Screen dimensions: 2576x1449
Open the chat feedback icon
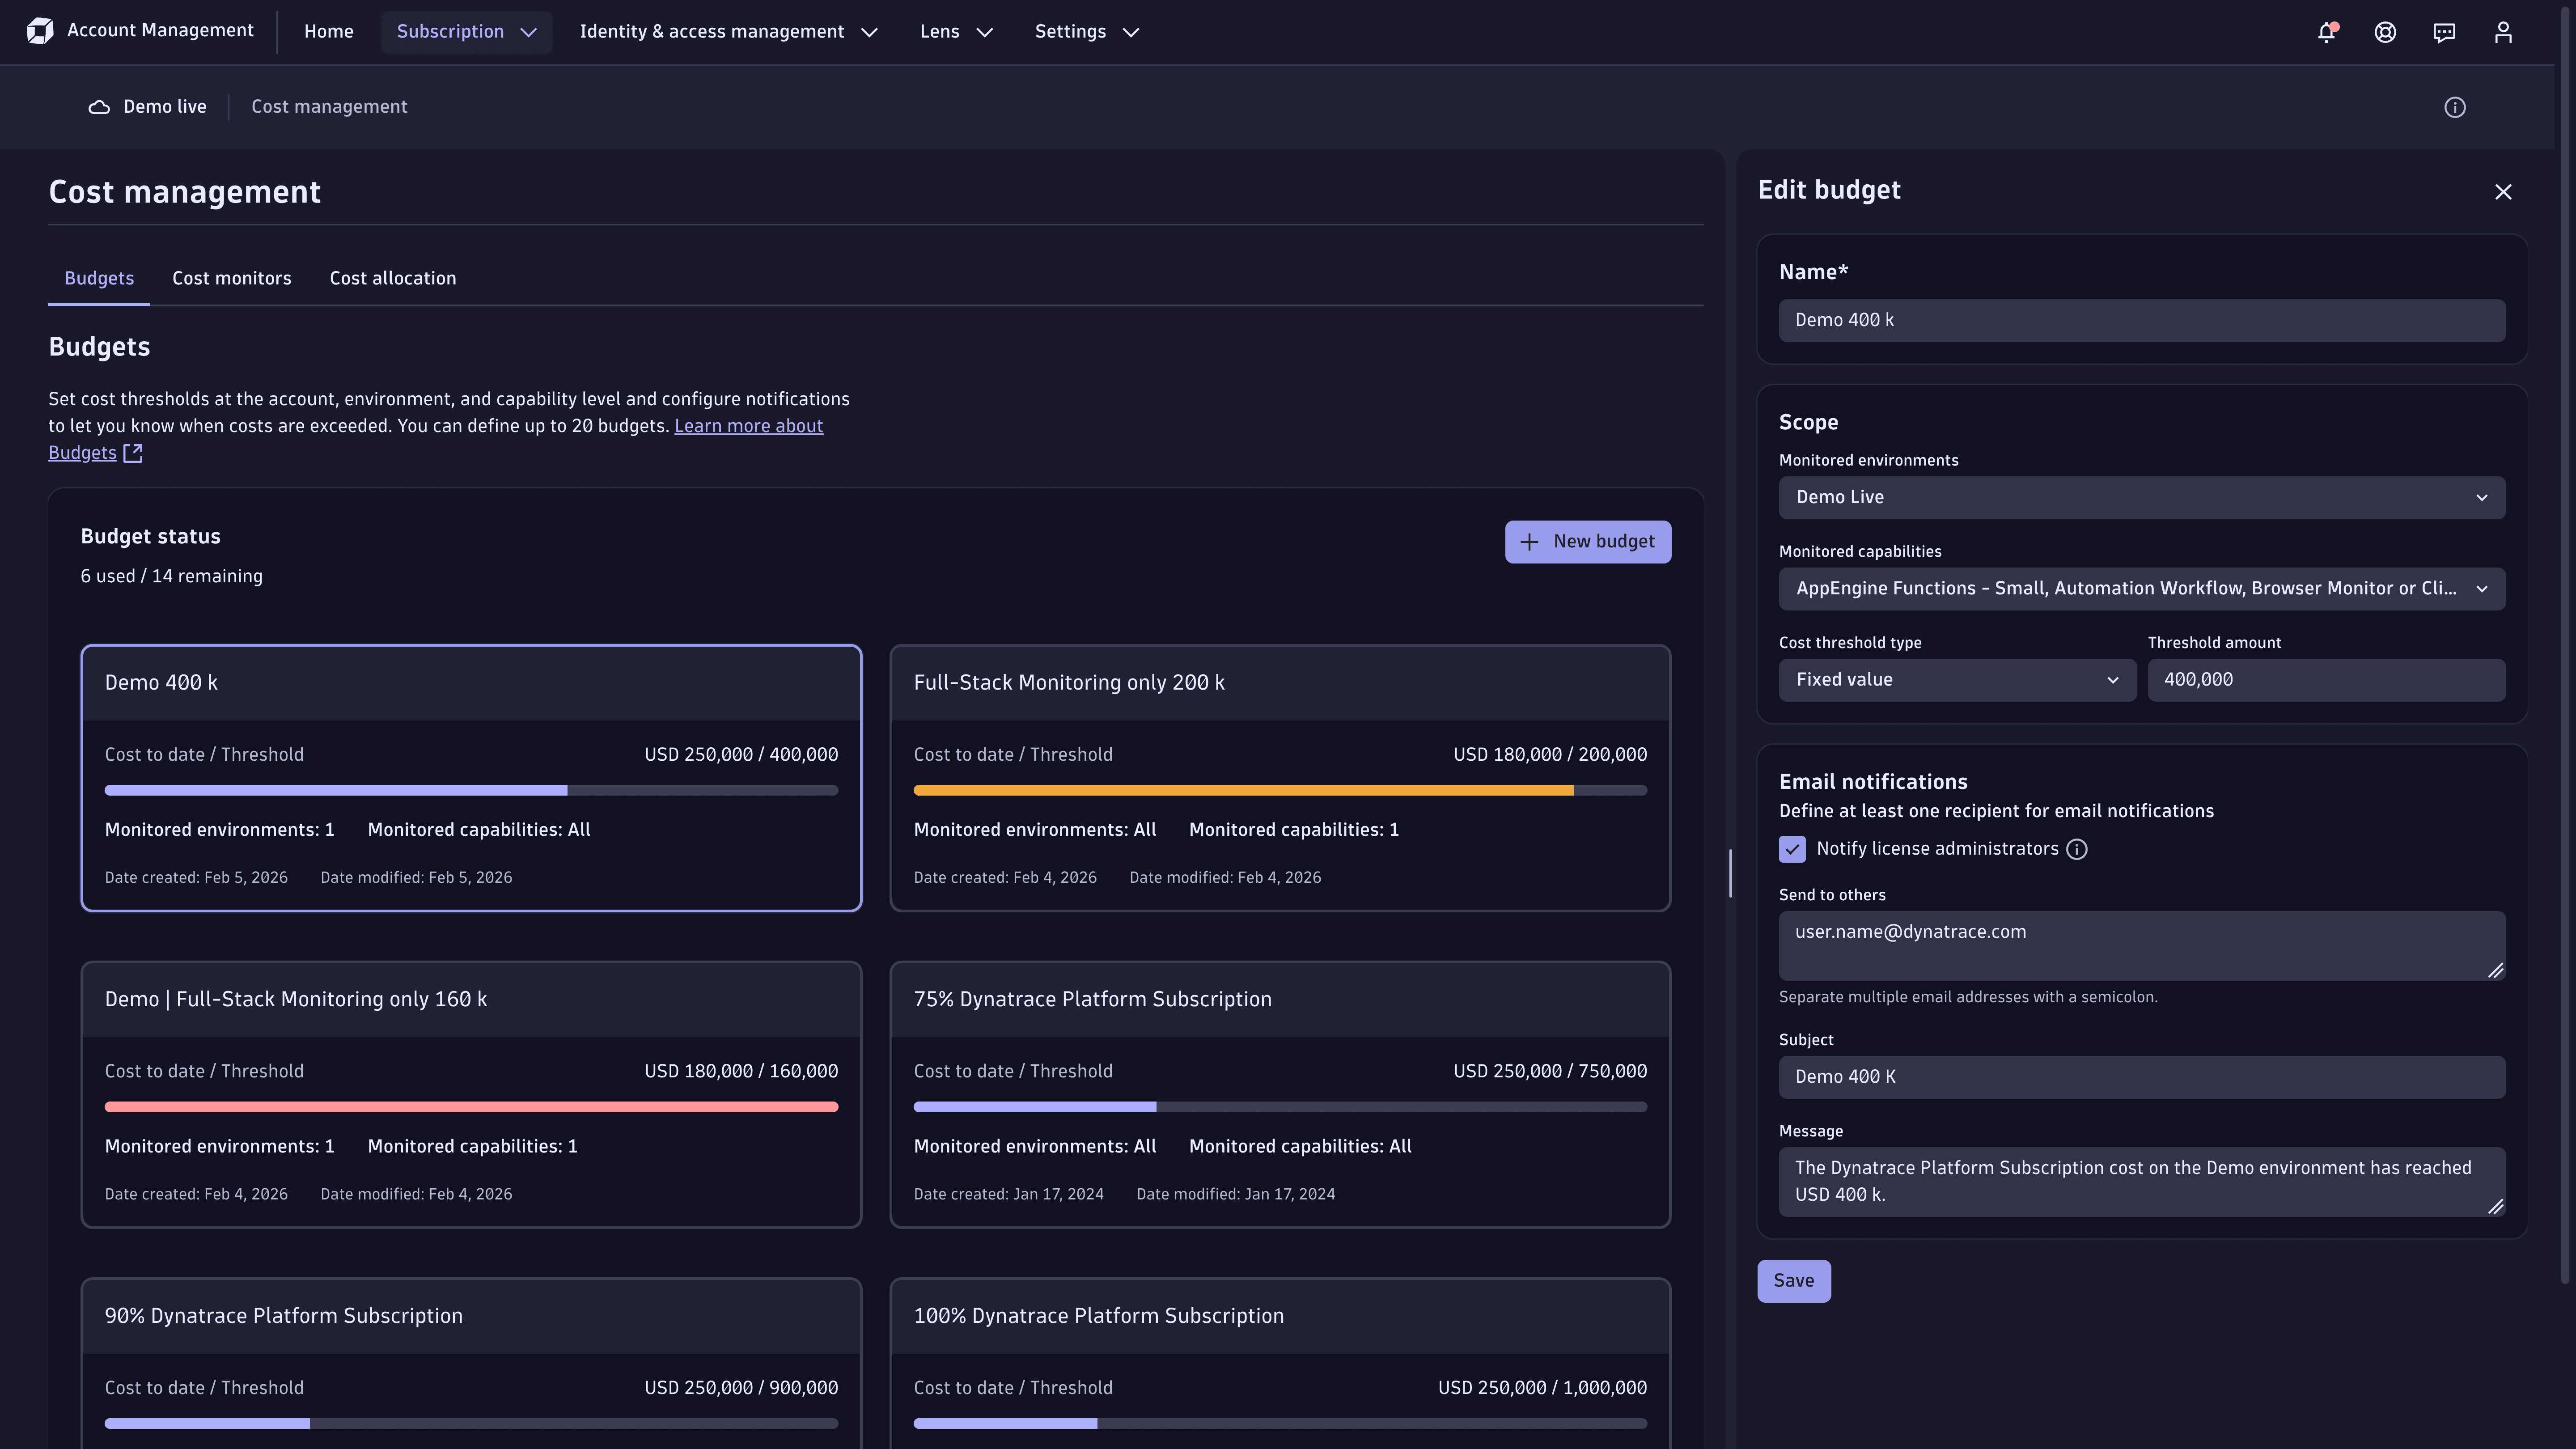(2444, 32)
